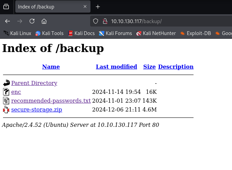
Task: Click the Parent Directory back-arrow icon
Action: (x=6, y=83)
